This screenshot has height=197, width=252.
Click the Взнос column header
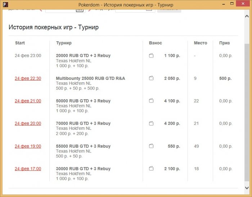pyautogui.click(x=156, y=43)
